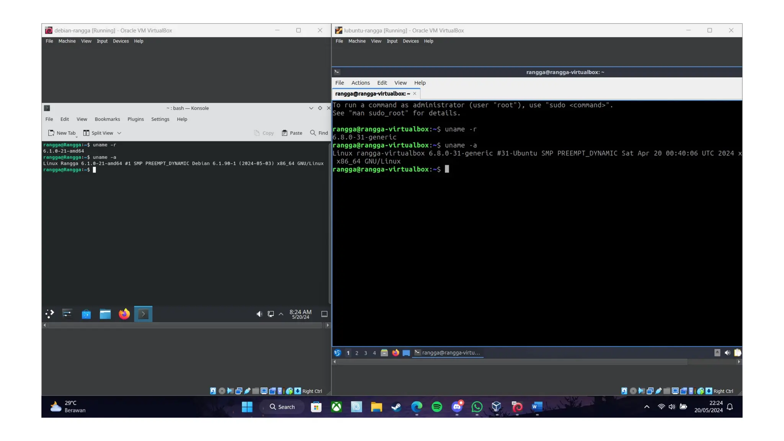This screenshot has width=784, height=441.
Task: Open Spotify from the Windows taskbar
Action: click(x=437, y=407)
